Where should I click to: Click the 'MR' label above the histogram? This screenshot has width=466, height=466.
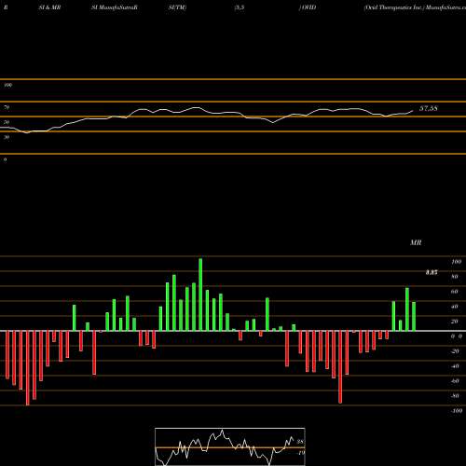click(416, 242)
